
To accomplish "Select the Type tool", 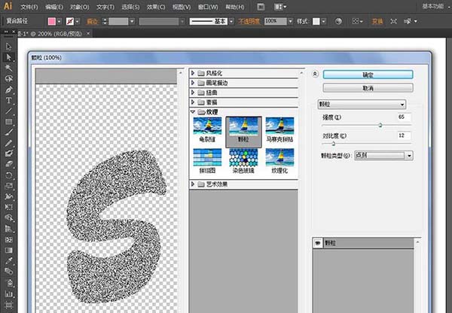I will click(8, 101).
